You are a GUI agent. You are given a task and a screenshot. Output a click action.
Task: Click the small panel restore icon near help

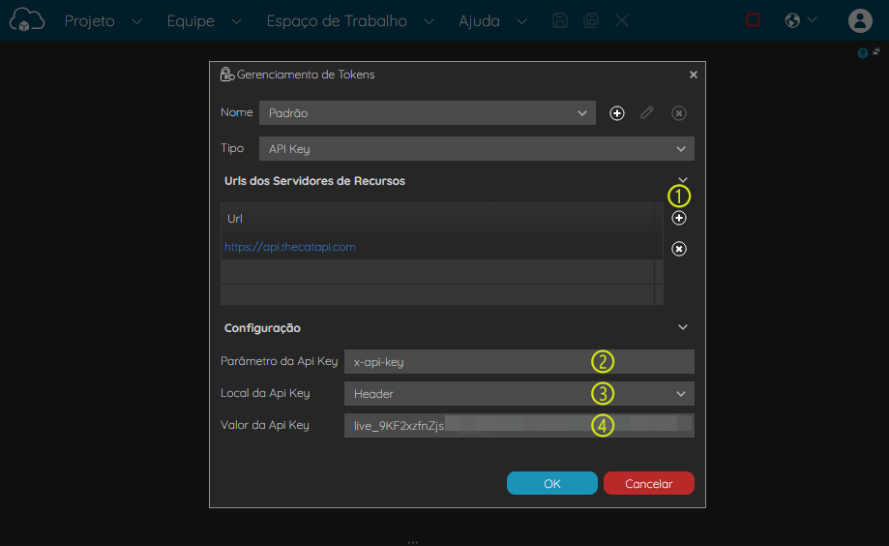[876, 51]
